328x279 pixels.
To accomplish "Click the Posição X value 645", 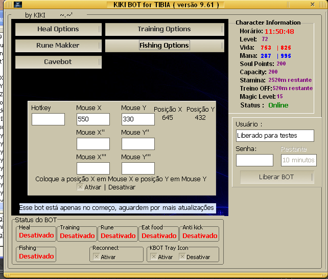I will [x=168, y=118].
